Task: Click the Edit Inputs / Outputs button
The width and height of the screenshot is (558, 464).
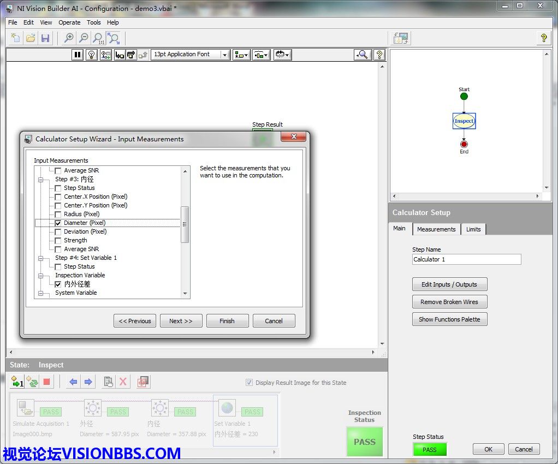Action: (449, 284)
